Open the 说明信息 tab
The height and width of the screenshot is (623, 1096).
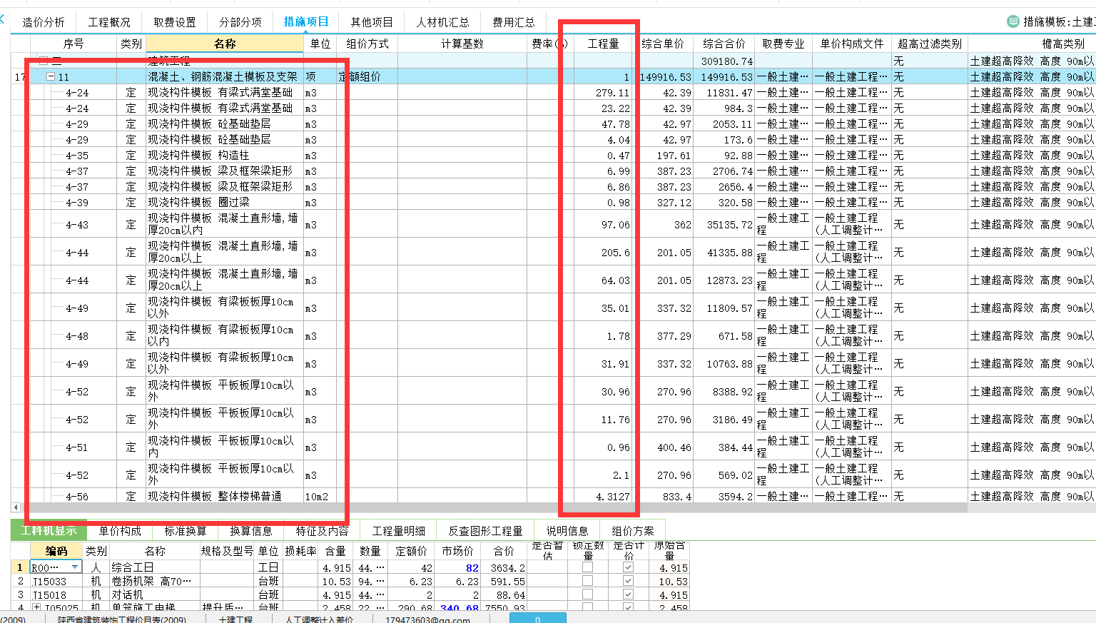(x=567, y=530)
